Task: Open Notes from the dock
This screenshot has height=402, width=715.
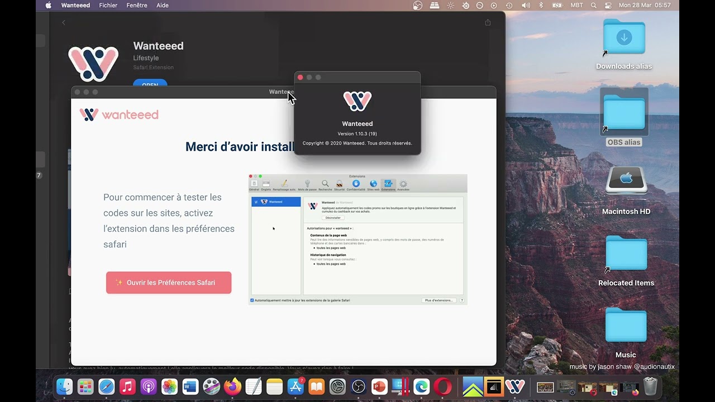Action: 275,386
